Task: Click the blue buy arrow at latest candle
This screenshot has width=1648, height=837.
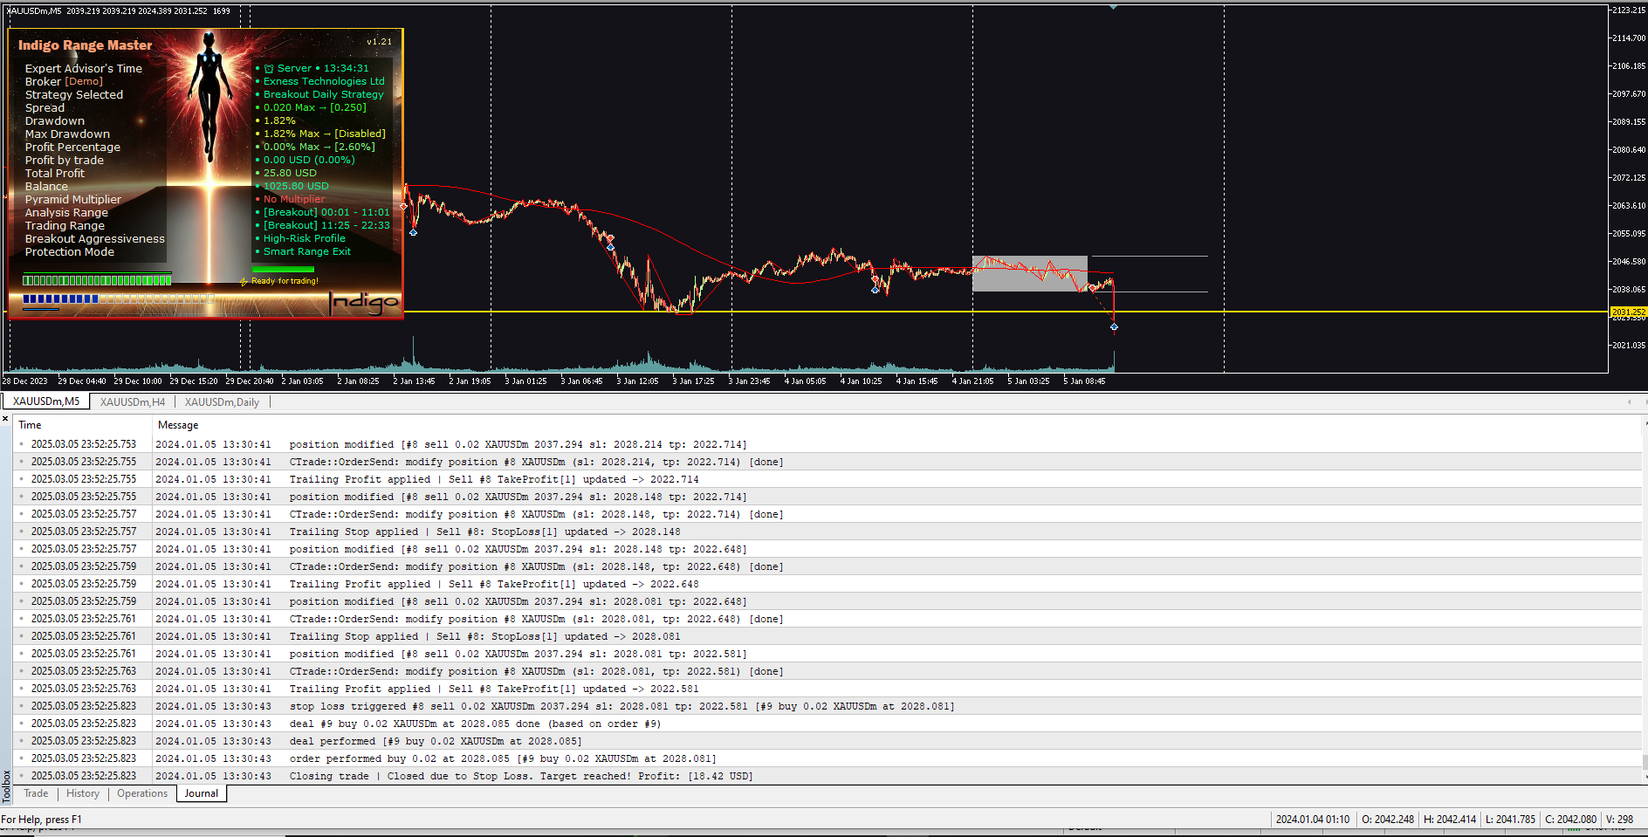Action: click(x=1114, y=327)
